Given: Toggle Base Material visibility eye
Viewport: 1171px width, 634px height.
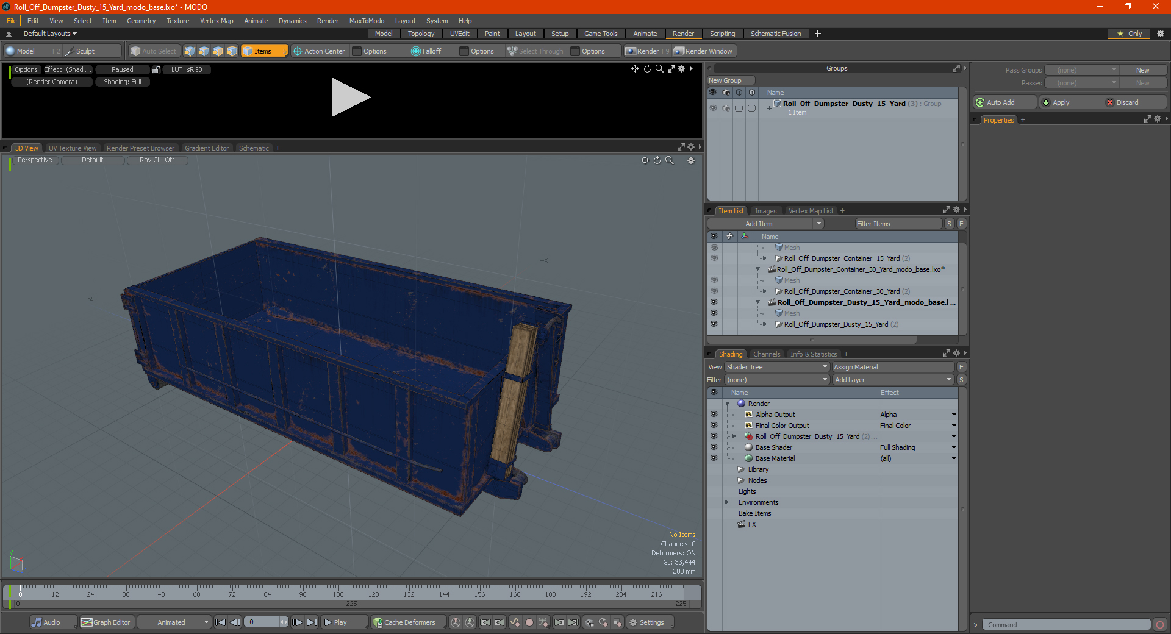Looking at the screenshot, I should (x=714, y=458).
